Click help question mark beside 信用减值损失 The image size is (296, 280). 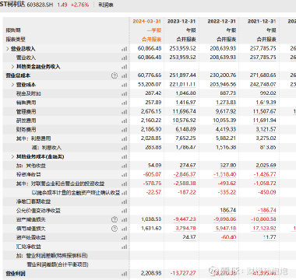tap(115, 229)
